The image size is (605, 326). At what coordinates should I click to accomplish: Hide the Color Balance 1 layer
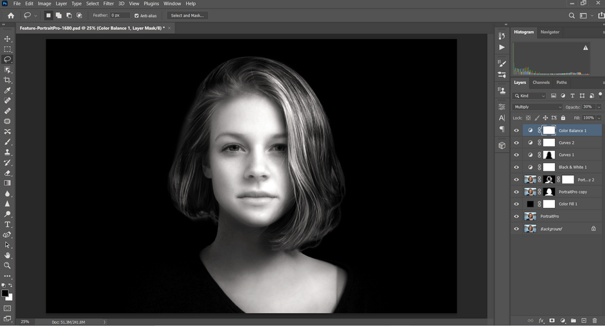tap(516, 130)
